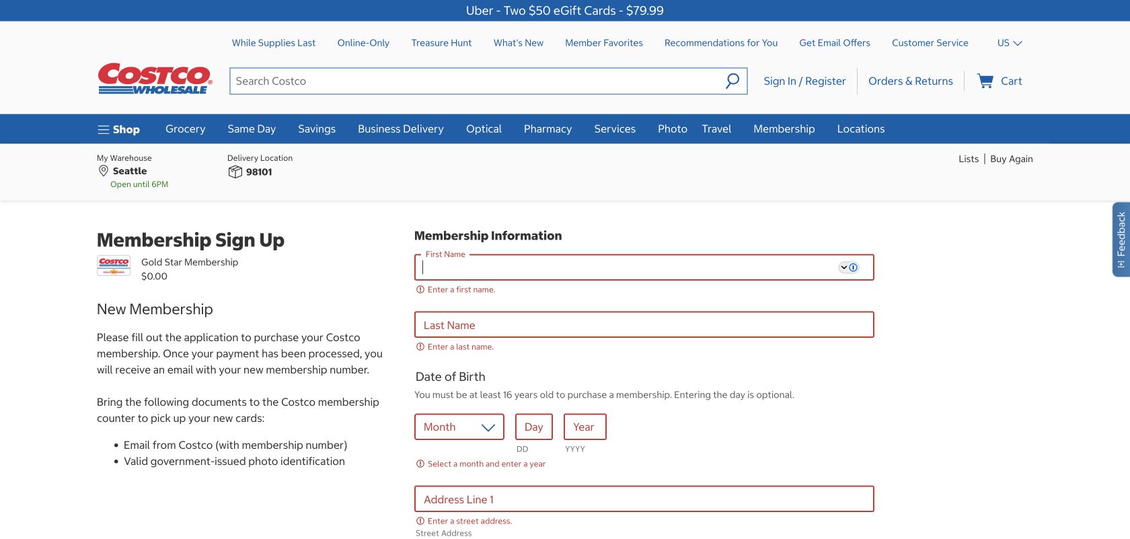1130x539 pixels.
Task: Open the Lists link
Action: coord(969,159)
